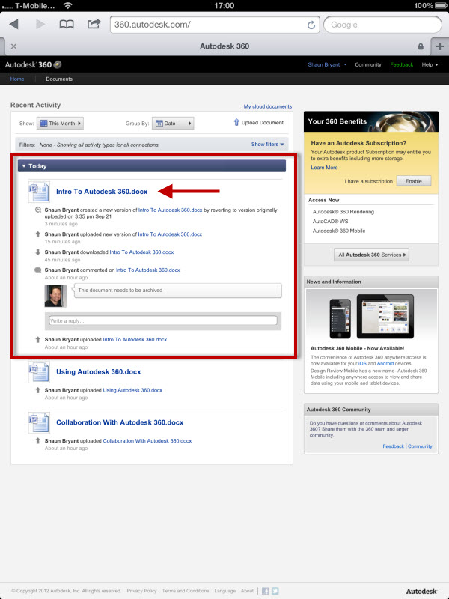This screenshot has height=599, width=449.
Task: Click upload arrow icon beside Using Autodesk upload
Action: click(x=37, y=390)
